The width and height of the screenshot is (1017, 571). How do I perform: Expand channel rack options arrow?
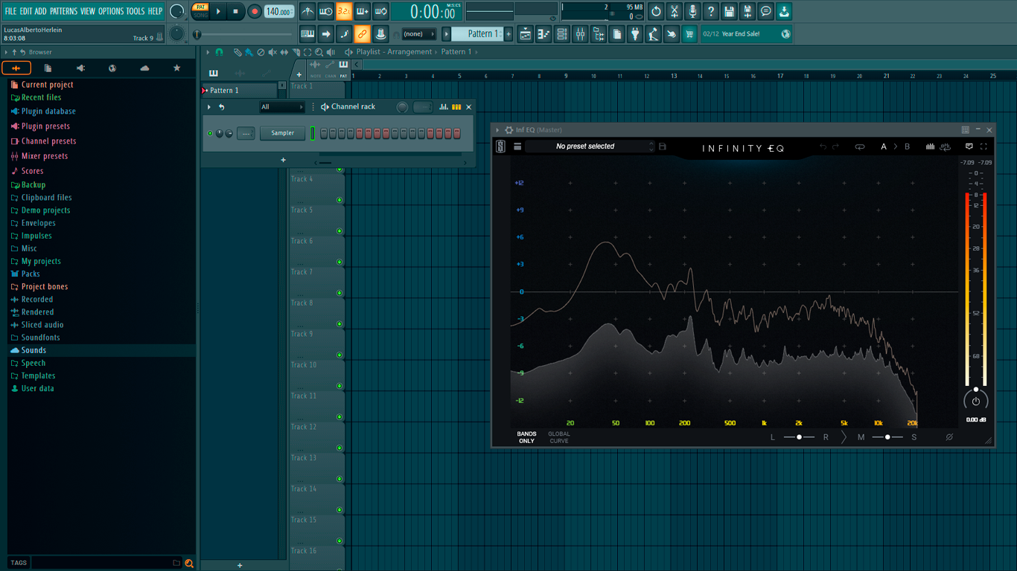tap(209, 107)
